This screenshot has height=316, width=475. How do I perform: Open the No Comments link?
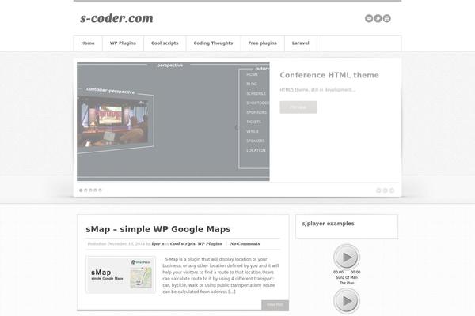pyautogui.click(x=245, y=244)
